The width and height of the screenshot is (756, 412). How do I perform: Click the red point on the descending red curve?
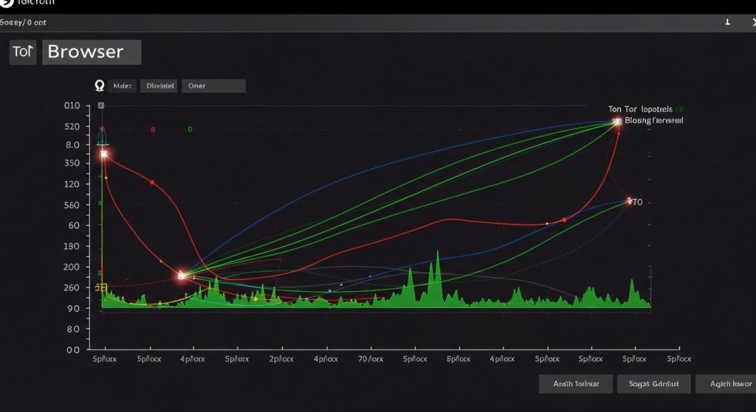click(x=152, y=182)
